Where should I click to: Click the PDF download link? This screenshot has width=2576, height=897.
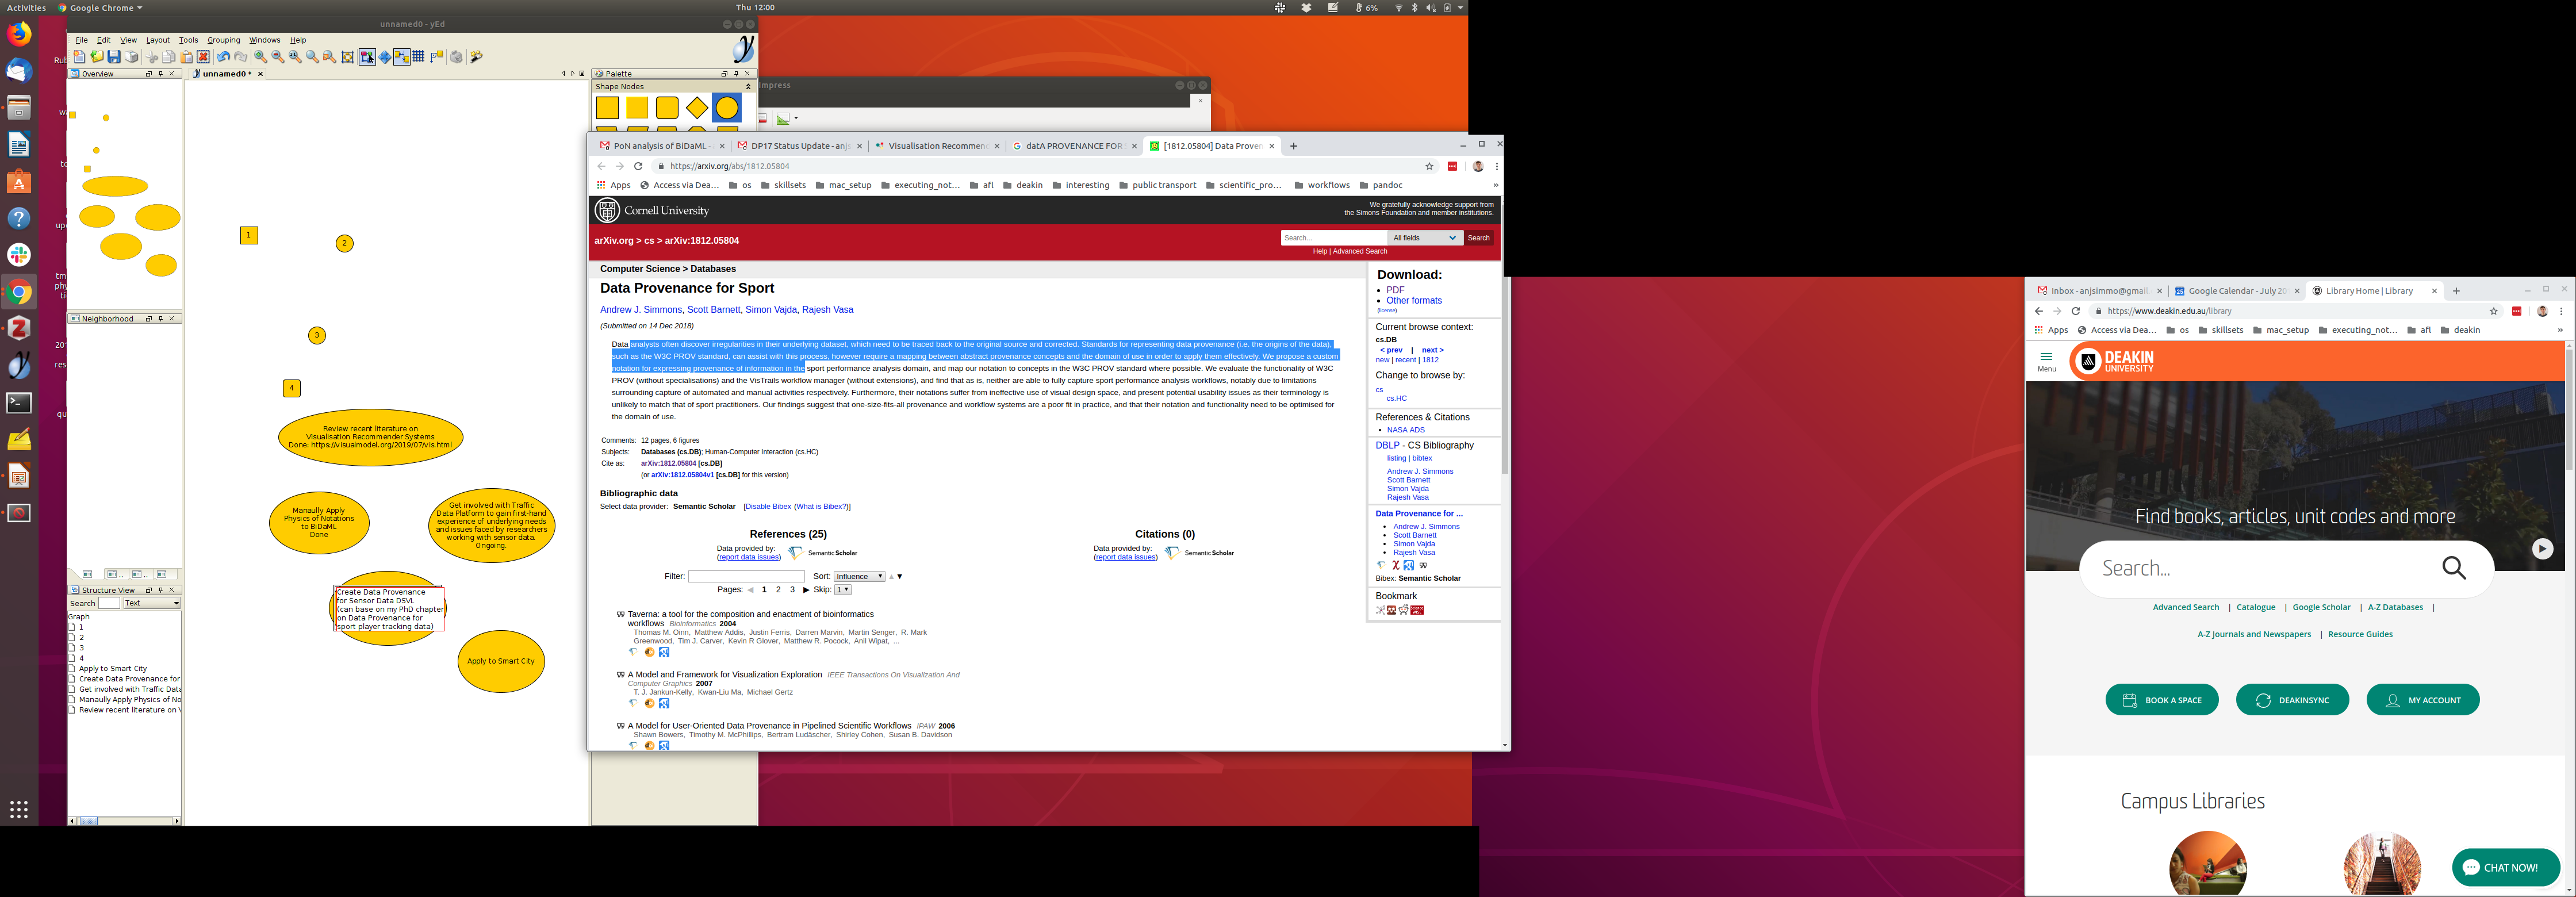pyautogui.click(x=1395, y=290)
